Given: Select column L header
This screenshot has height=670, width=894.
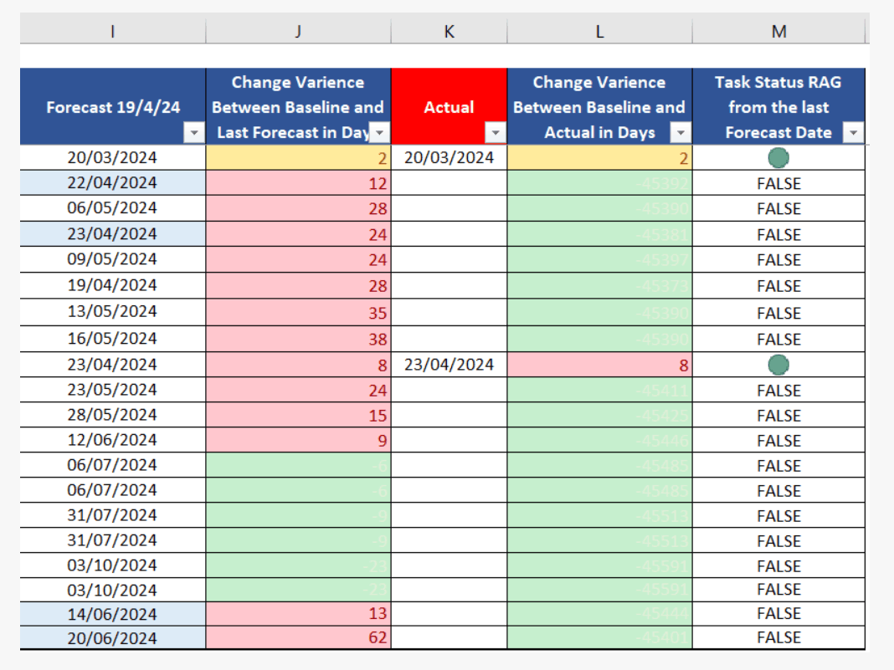Looking at the screenshot, I should click(x=600, y=31).
